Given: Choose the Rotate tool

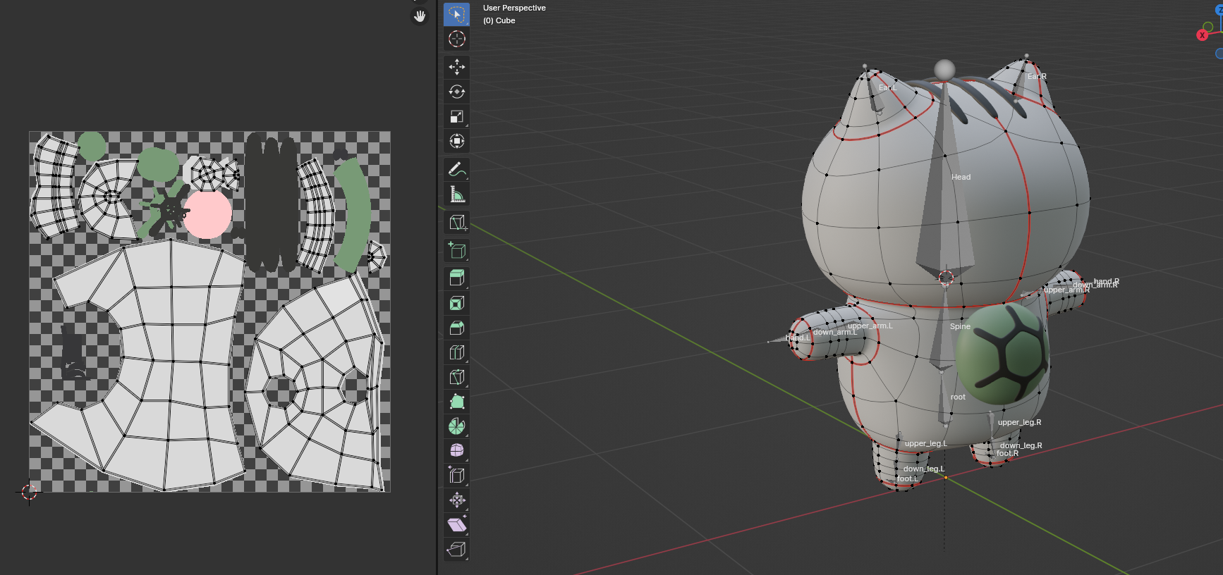Looking at the screenshot, I should click(456, 92).
